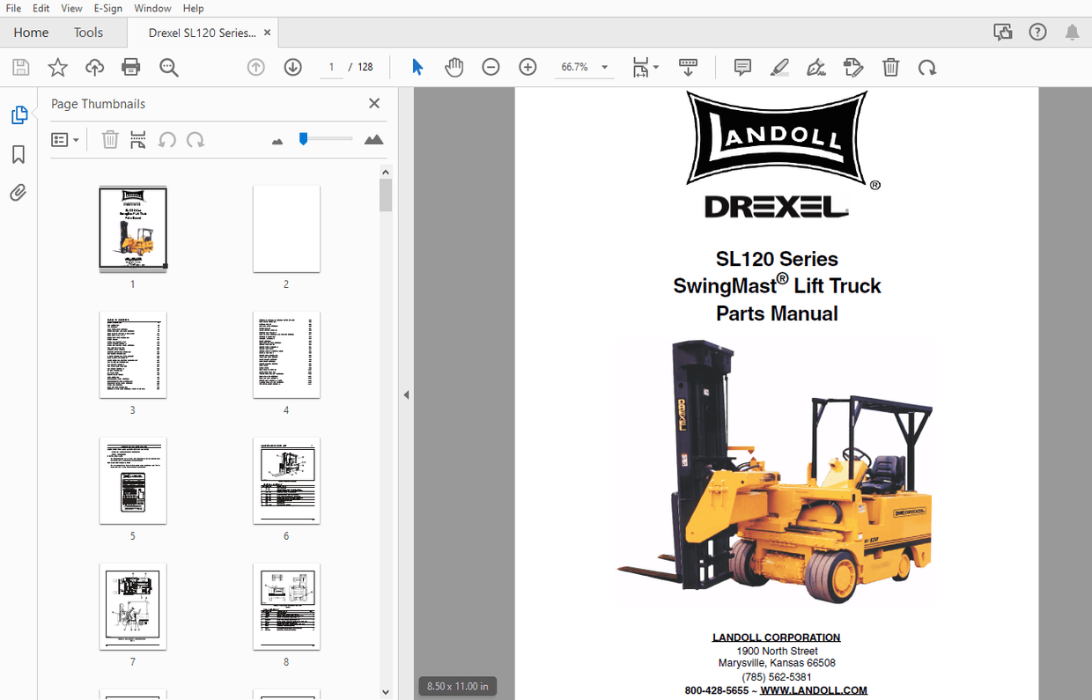Open the Fill & Sign tool

point(815,67)
